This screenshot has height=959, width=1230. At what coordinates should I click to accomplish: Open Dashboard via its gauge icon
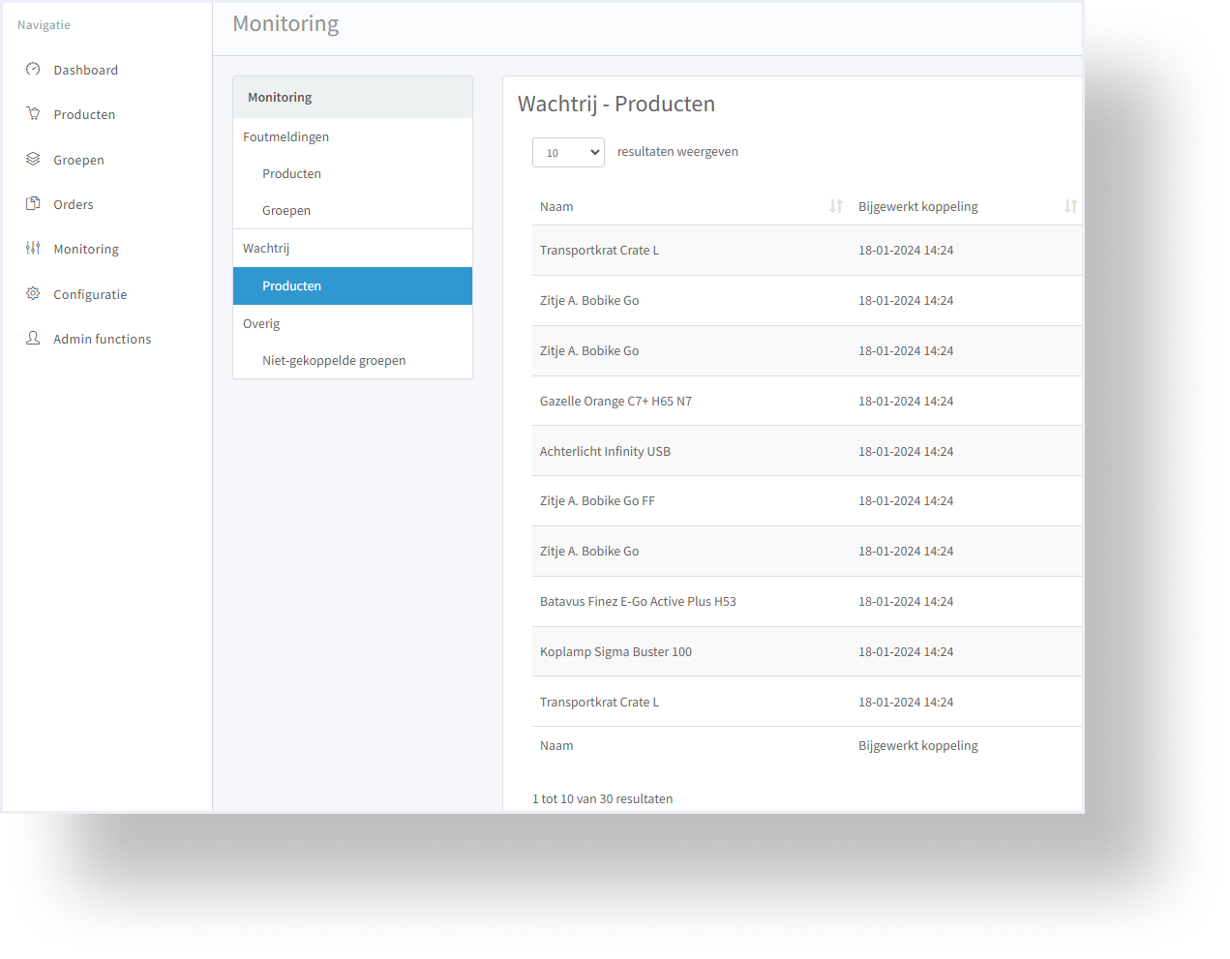pos(33,69)
